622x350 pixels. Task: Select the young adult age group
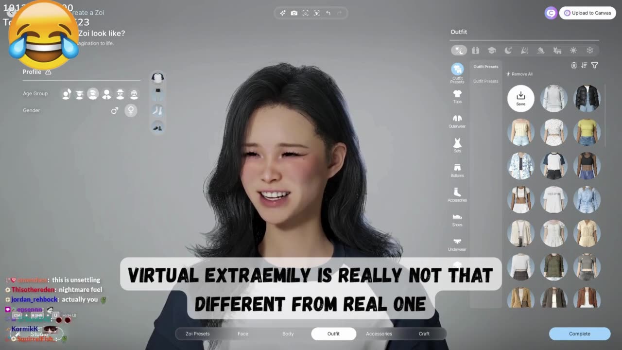pos(93,93)
